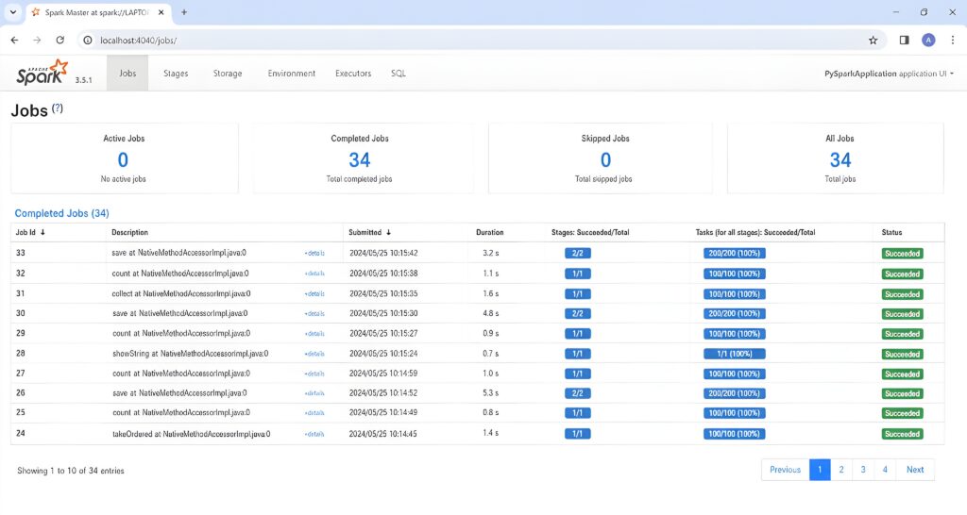
Task: Open the Jobs help question mark
Action: click(x=58, y=108)
